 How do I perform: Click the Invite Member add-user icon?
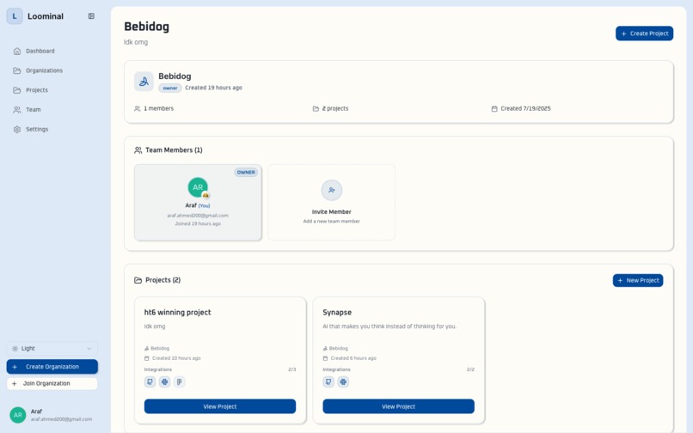point(332,191)
